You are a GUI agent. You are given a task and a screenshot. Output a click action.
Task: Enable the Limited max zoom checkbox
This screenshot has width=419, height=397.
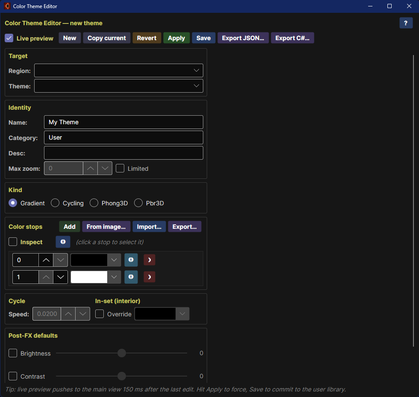click(120, 168)
